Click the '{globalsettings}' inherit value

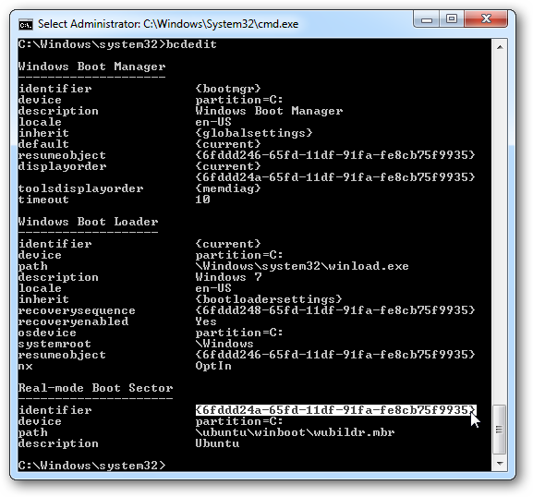click(254, 133)
